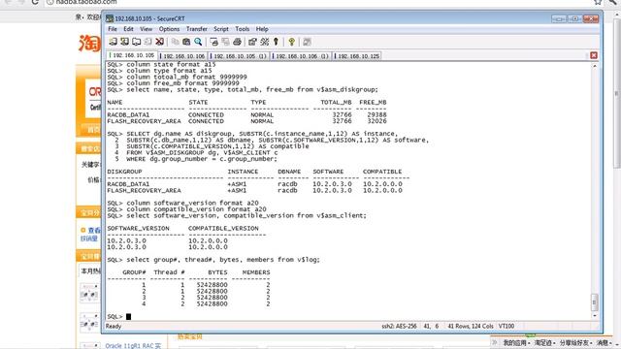This screenshot has height=349, width=621.
Task: Open the Edit menu
Action: 128,29
